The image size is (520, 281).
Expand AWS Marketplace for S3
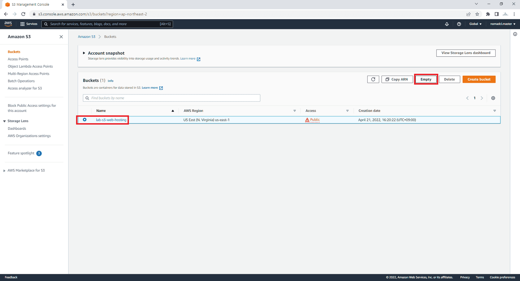(4, 171)
